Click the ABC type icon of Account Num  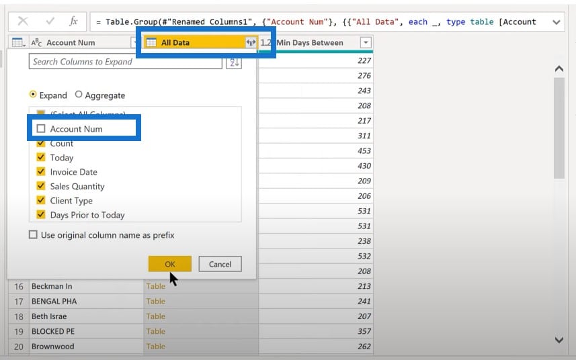pyautogui.click(x=36, y=42)
